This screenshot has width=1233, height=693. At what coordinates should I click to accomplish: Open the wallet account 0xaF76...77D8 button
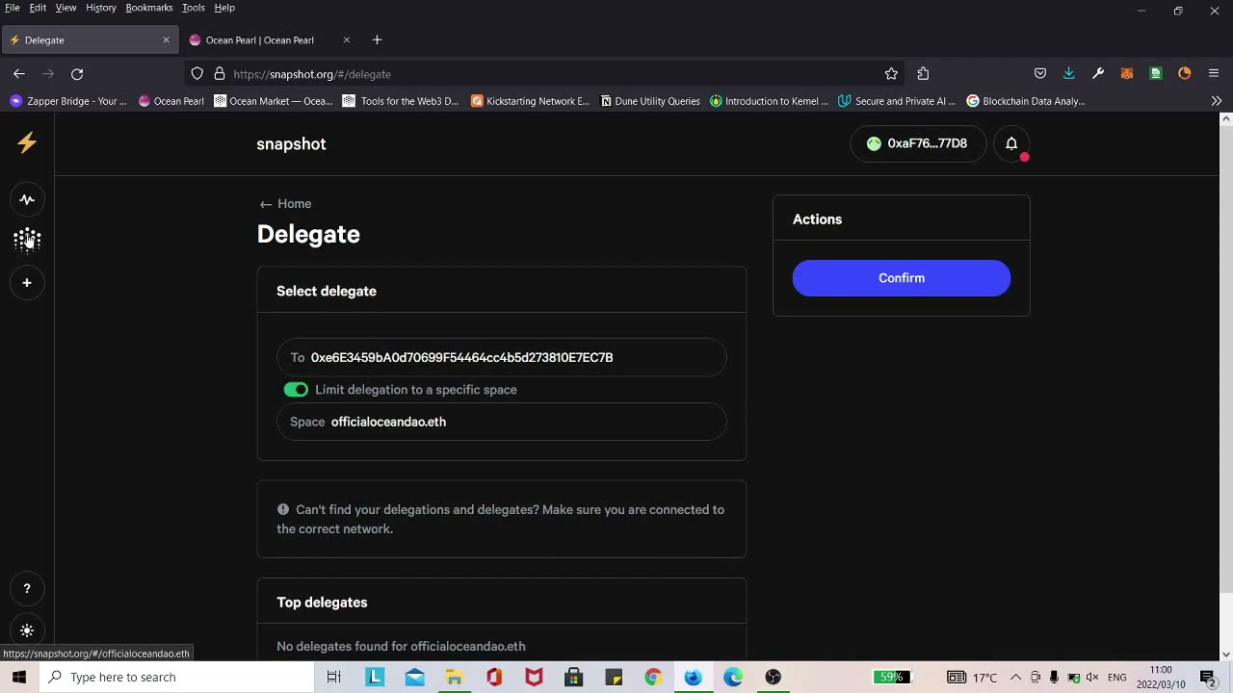click(918, 143)
